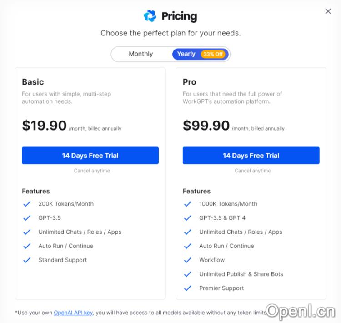Click the checkmark beside Standard Support

coord(27,260)
